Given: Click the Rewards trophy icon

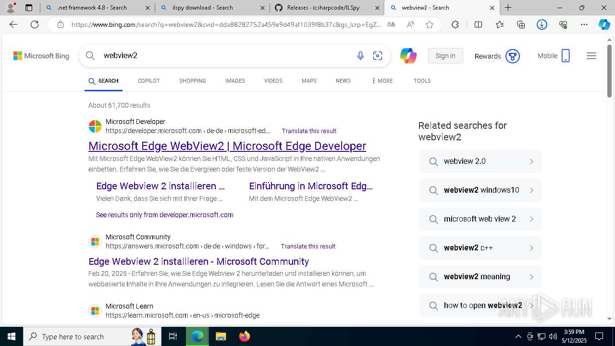Looking at the screenshot, I should [513, 56].
